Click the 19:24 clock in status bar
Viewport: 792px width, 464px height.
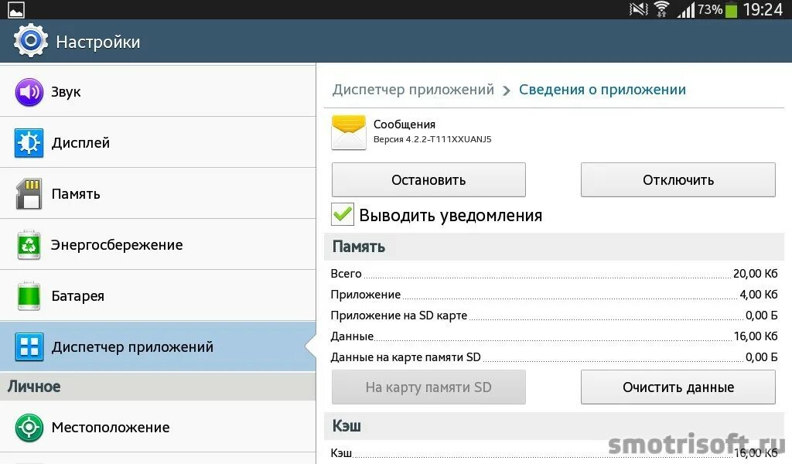point(762,9)
